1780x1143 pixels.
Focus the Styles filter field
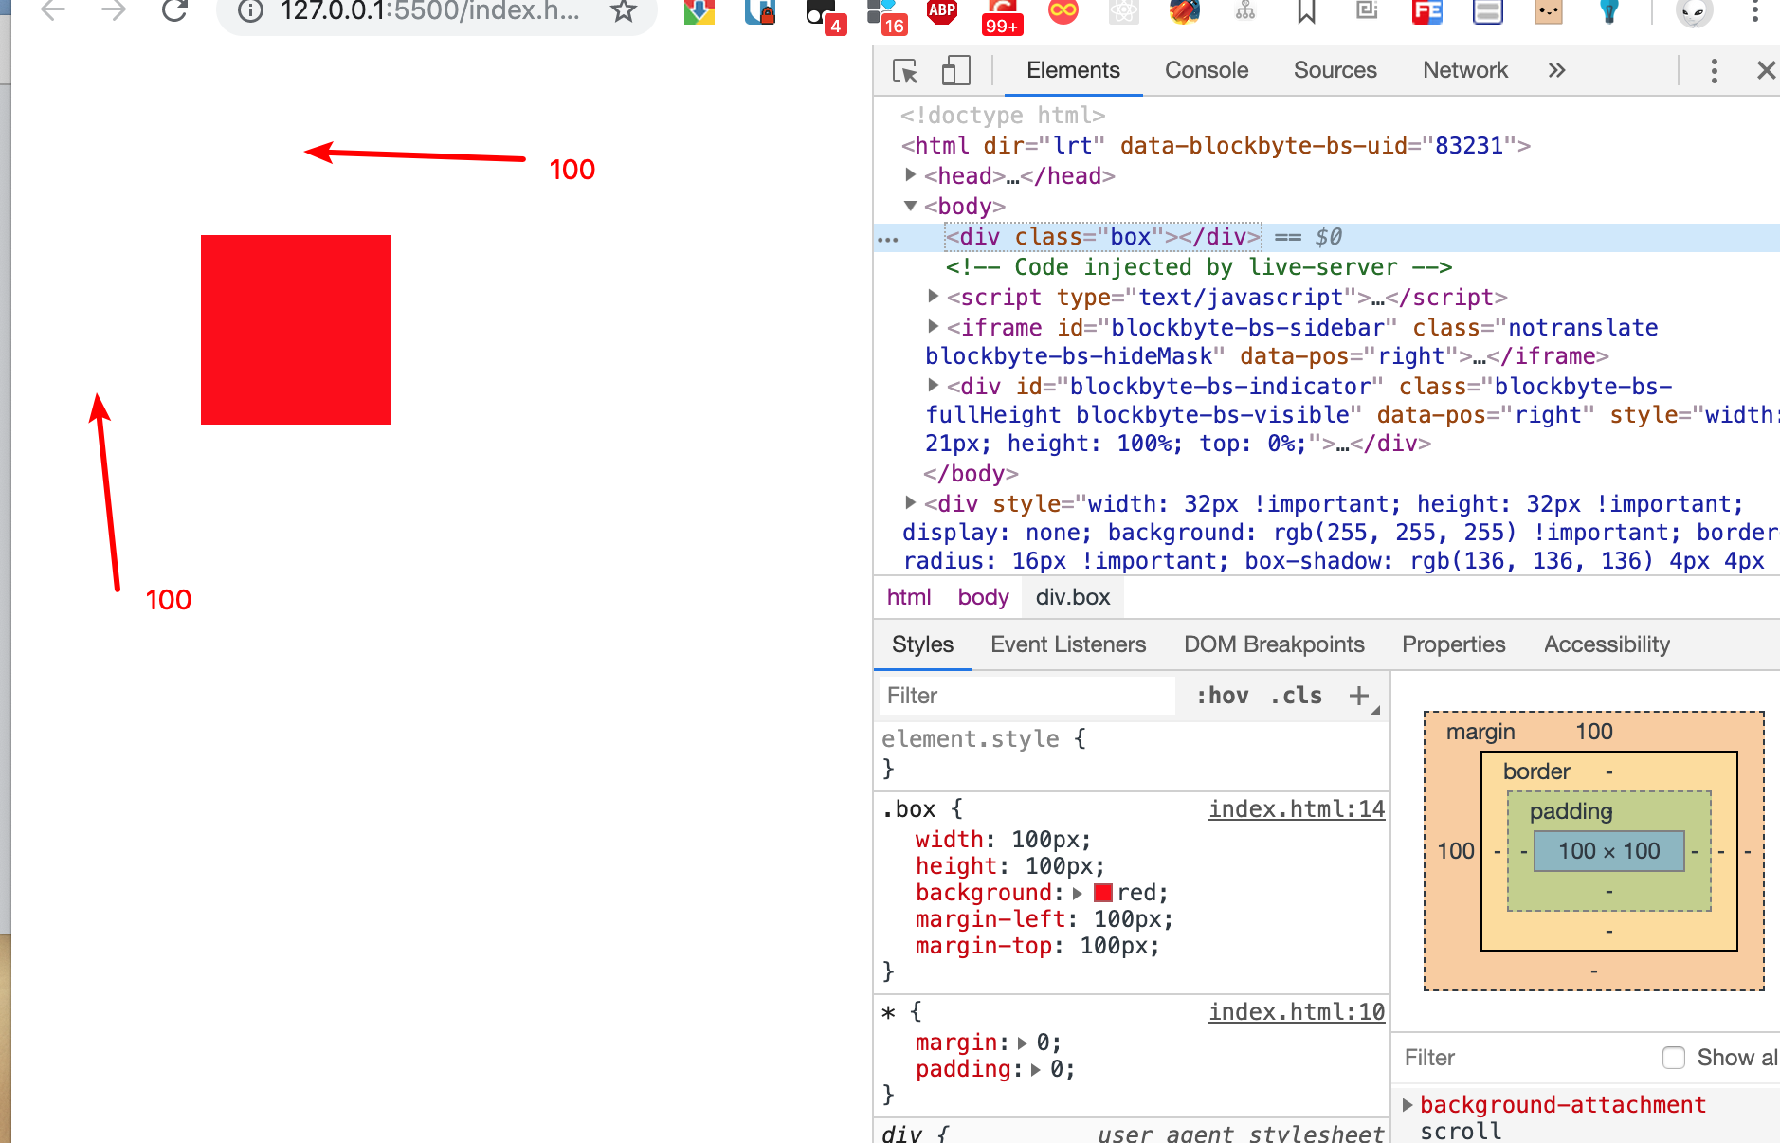pos(1027,696)
